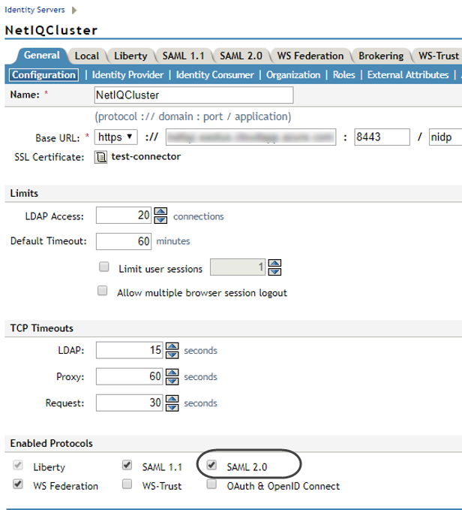This screenshot has width=462, height=510.
Task: Click the Limit user sessions number field
Action: point(238,267)
